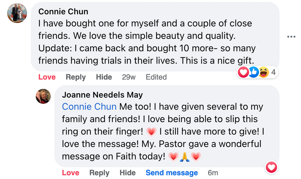Viewport: 301px width, 179px height.
Task: Reply to Connie Chun's comment
Action: pyautogui.click(x=76, y=77)
